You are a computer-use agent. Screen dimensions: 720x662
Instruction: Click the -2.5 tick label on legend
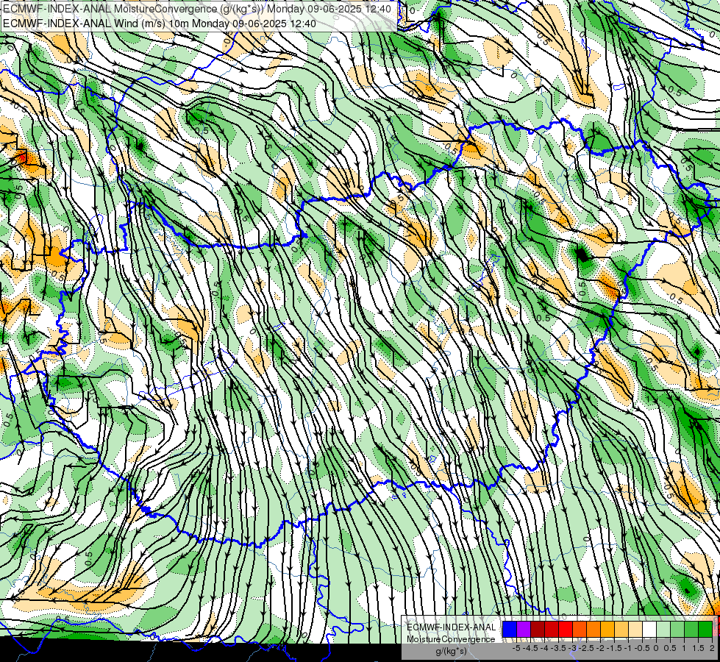click(586, 648)
